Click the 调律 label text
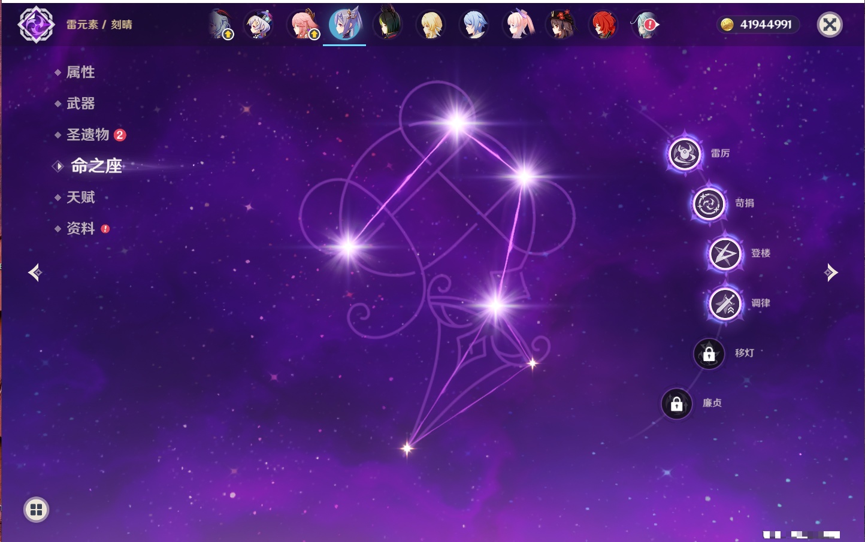This screenshot has height=542, width=865. [761, 304]
